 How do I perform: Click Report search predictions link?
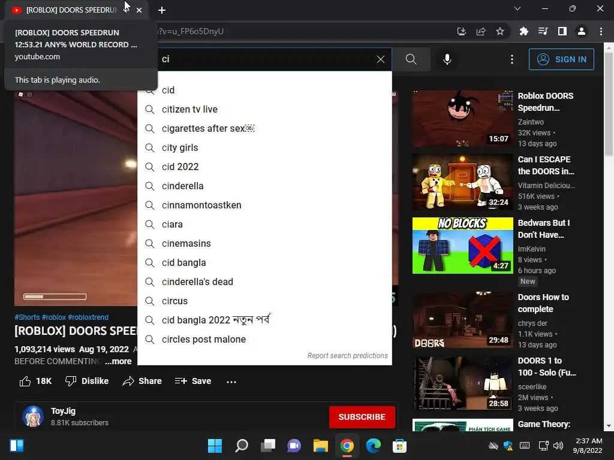point(347,356)
